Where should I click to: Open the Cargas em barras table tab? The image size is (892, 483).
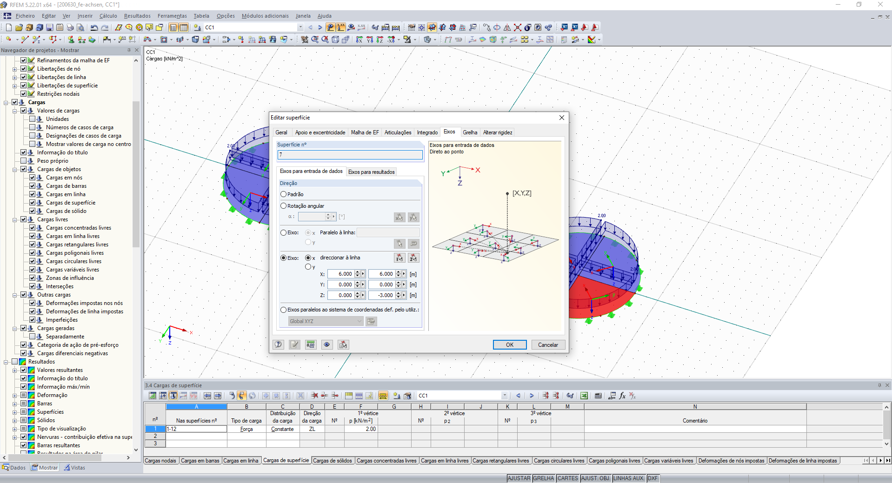coord(200,461)
